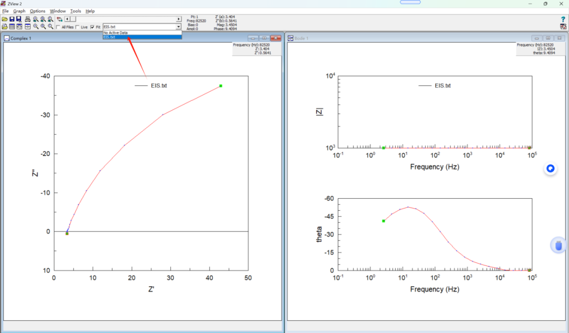The height and width of the screenshot is (333, 569).
Task: Click the floating blue mouse-shaped icon
Action: 558,246
